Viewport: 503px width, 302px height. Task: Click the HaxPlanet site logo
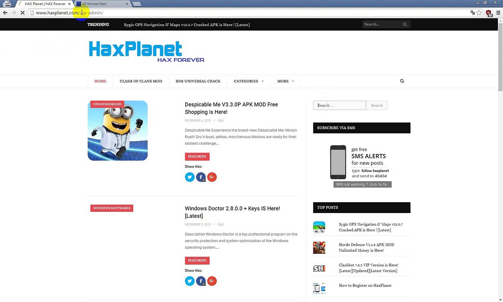point(146,52)
